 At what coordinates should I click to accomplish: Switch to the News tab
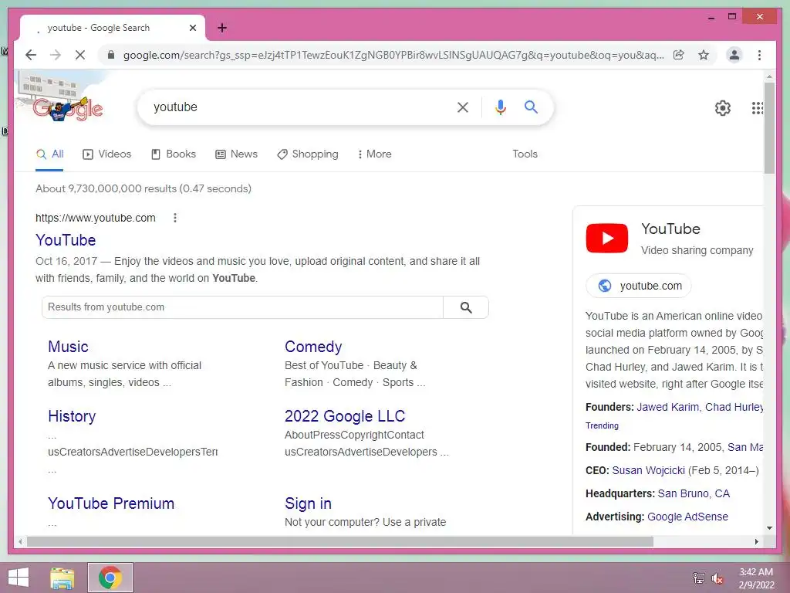click(x=236, y=154)
